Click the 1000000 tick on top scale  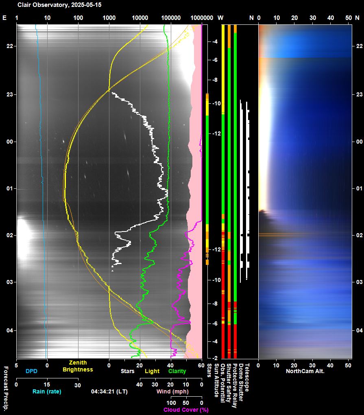(201, 18)
